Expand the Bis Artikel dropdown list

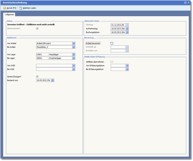(73, 47)
